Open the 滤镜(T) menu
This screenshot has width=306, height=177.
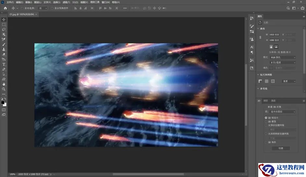coord(67,2)
